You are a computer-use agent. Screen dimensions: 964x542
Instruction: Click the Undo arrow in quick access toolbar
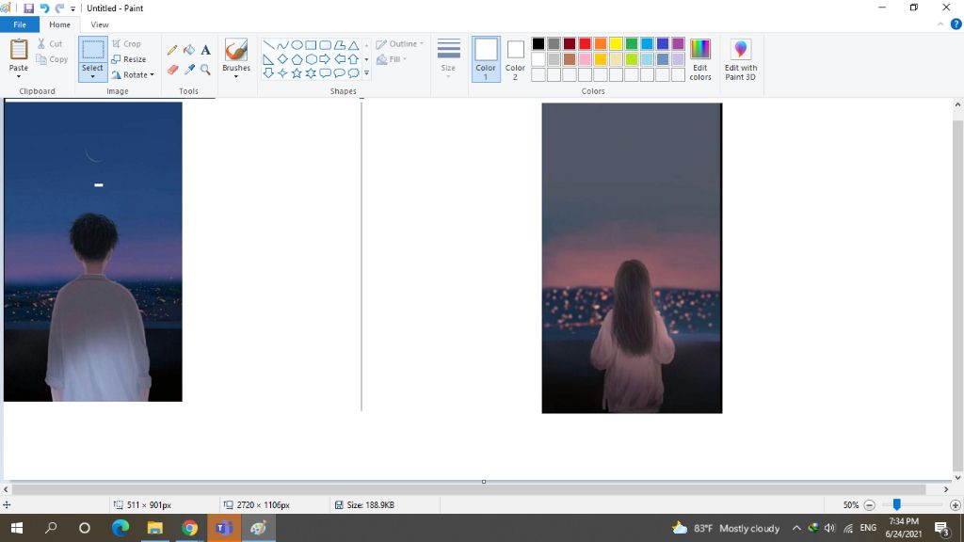[x=44, y=8]
